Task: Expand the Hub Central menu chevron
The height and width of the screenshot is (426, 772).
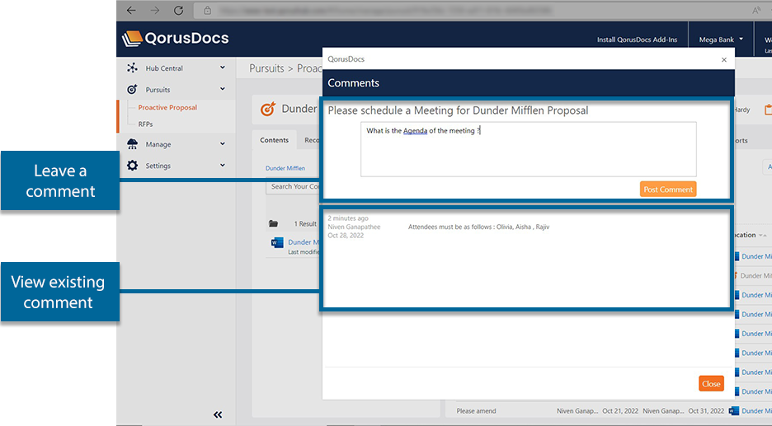Action: pos(223,68)
